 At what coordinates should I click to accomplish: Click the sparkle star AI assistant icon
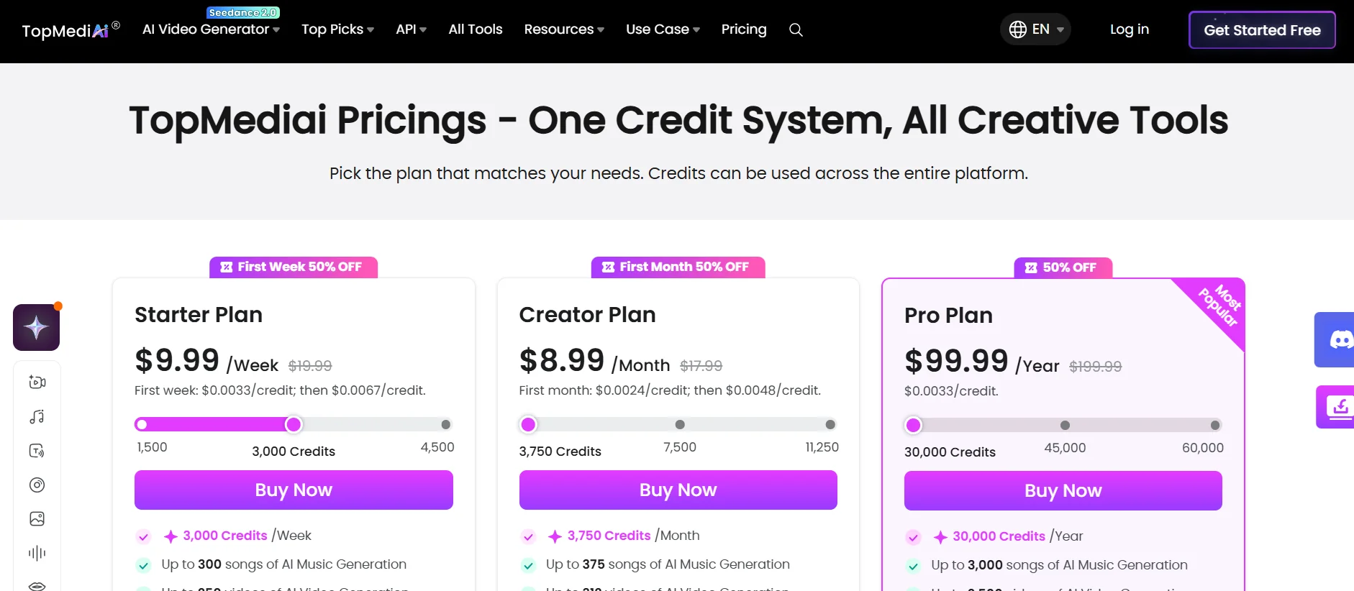(x=36, y=327)
